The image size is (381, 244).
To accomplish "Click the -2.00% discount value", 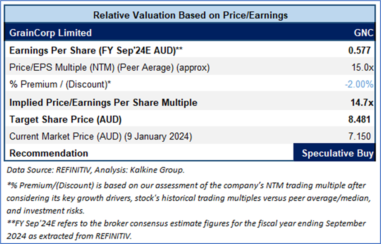I will point(359,84).
